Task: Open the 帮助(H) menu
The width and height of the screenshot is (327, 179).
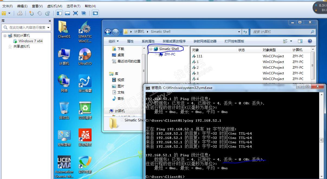Action: coord(90,6)
